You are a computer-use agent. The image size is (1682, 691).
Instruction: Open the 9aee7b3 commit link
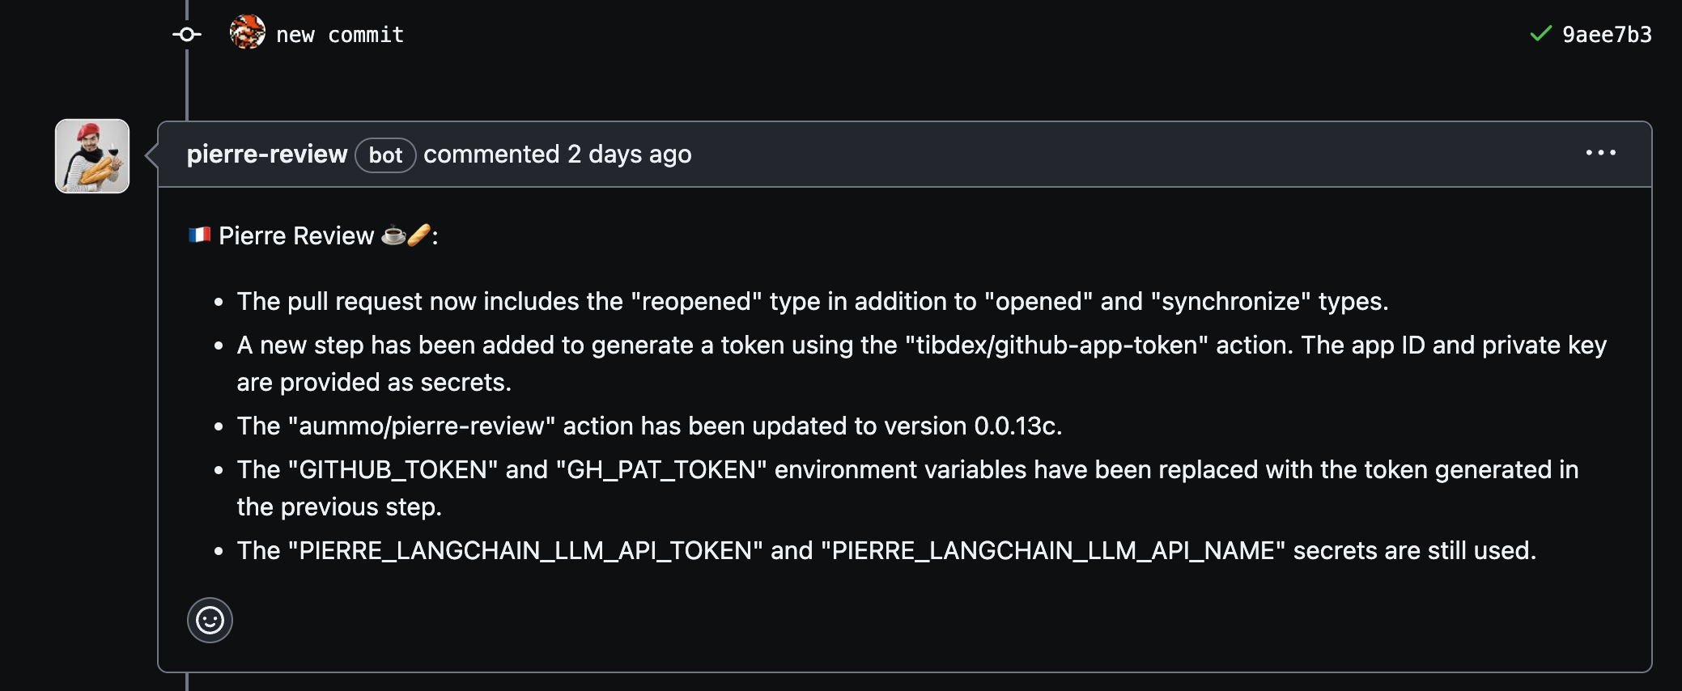pos(1606,35)
